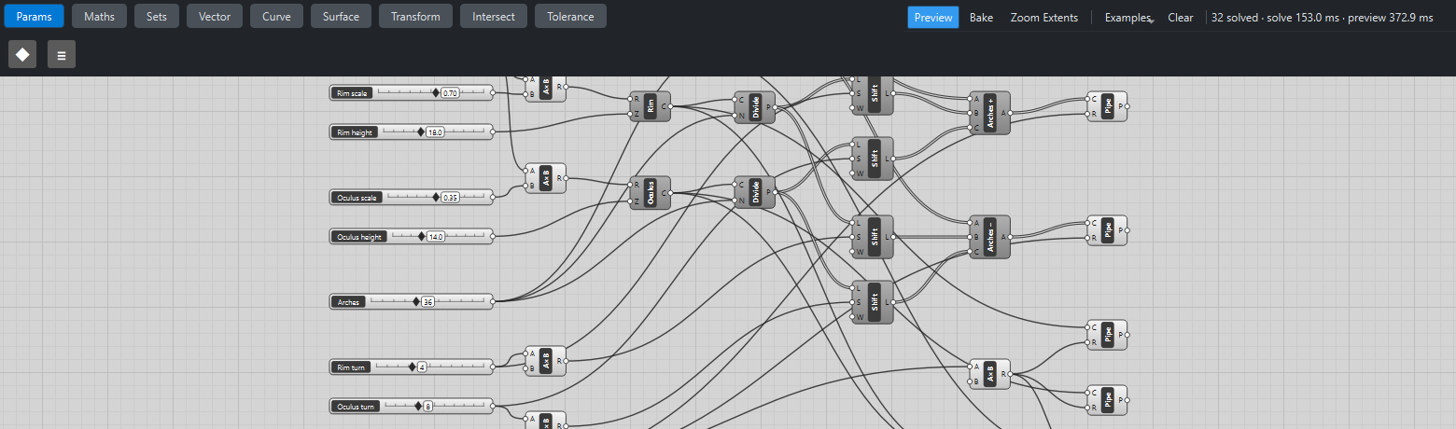Screen dimensions: 1456x429
Task: Select the Pipe node fed by Arches −
Action: click(1107, 230)
